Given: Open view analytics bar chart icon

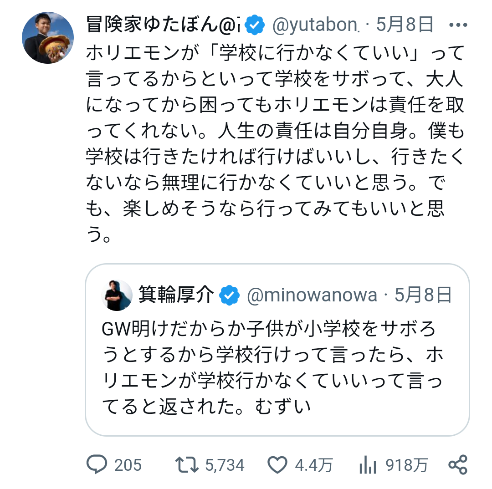Looking at the screenshot, I should tap(367, 465).
